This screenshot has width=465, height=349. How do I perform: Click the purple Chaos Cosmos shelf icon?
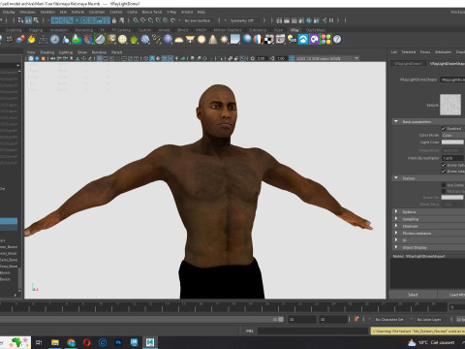click(315, 40)
